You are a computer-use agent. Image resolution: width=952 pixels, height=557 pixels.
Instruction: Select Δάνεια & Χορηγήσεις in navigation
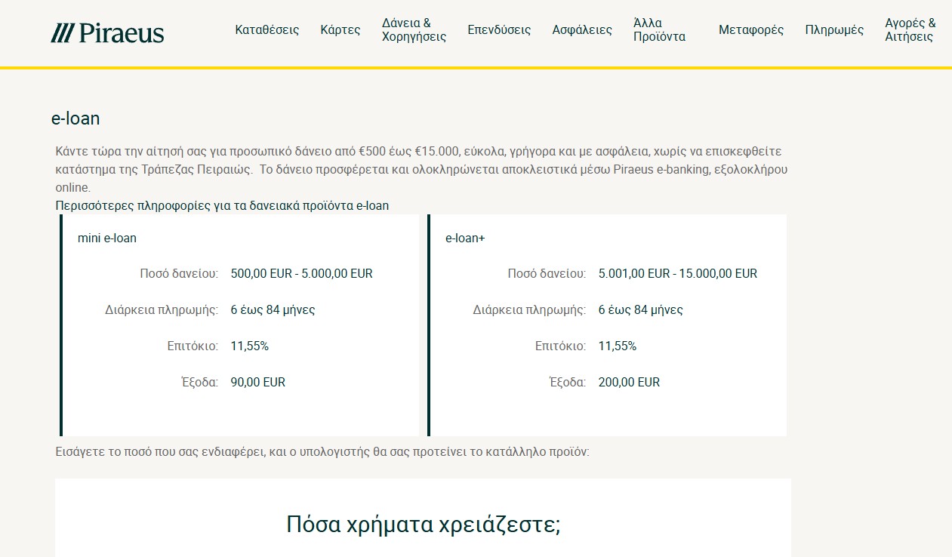(x=414, y=30)
